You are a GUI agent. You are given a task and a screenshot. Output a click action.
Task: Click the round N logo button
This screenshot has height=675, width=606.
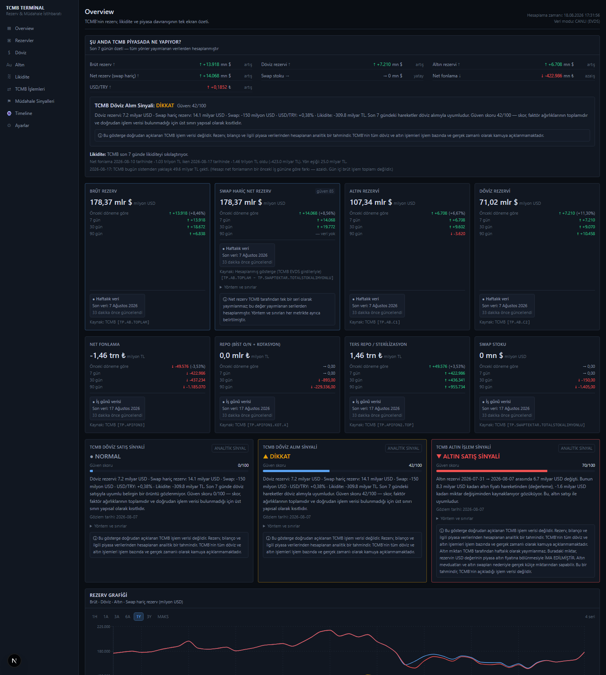click(x=14, y=661)
